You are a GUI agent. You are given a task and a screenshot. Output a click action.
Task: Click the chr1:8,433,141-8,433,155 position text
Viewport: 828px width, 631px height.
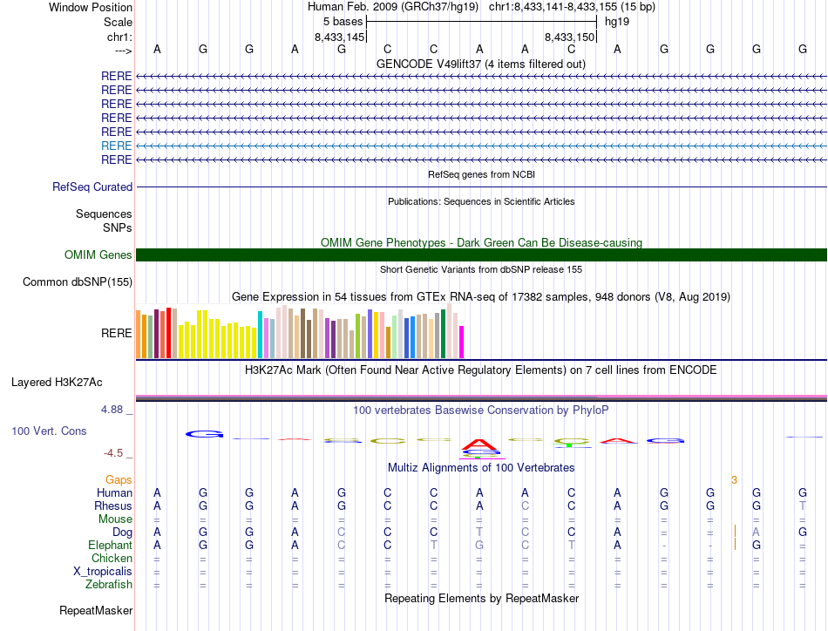572,7
